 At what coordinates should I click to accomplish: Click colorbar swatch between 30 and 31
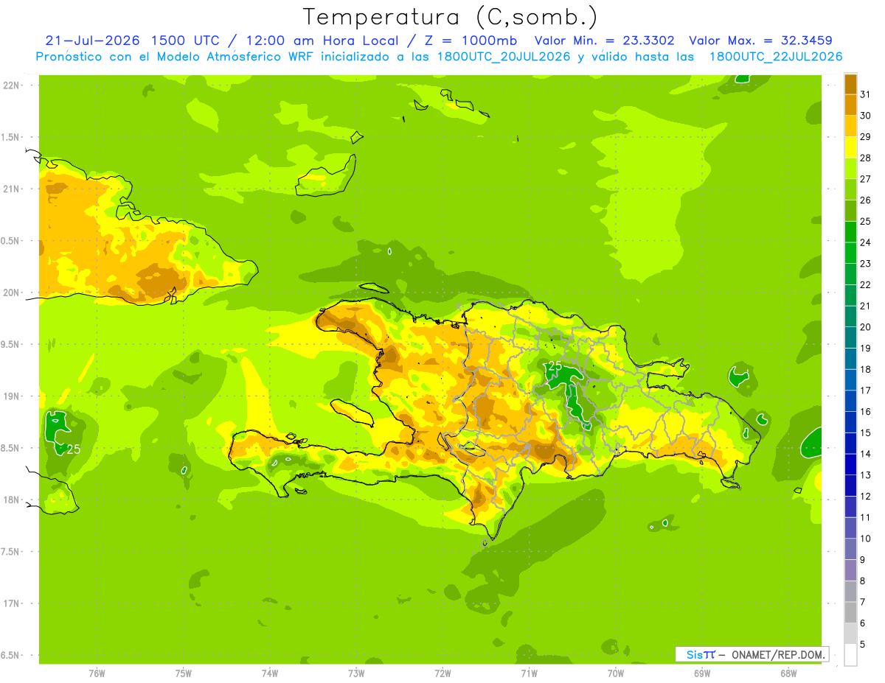pos(850,105)
